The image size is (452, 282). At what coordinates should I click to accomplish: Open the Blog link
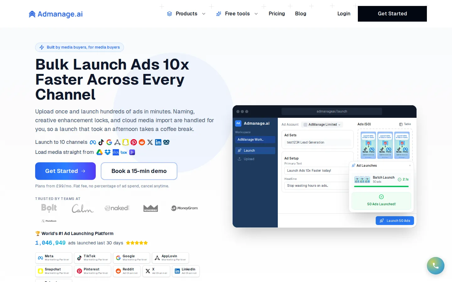(x=300, y=14)
